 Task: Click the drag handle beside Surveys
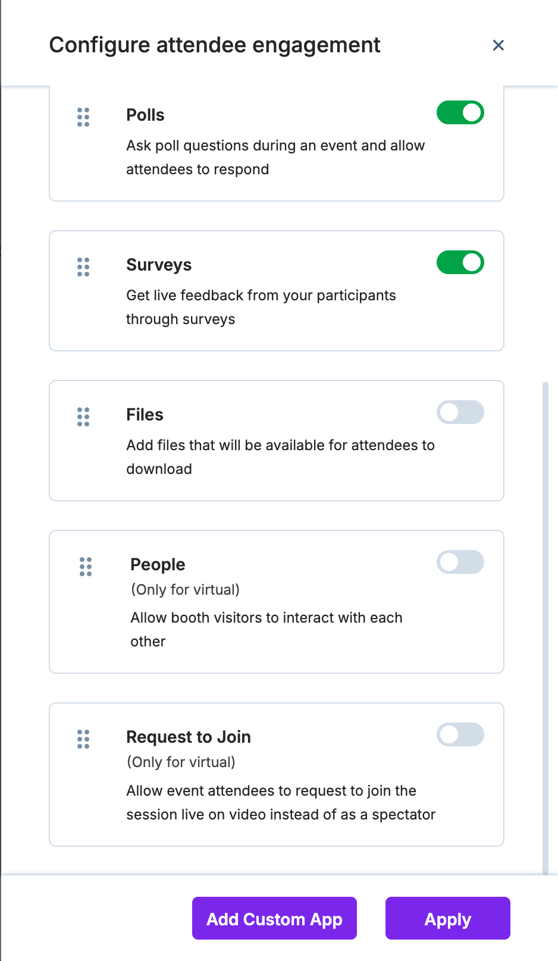(x=83, y=267)
